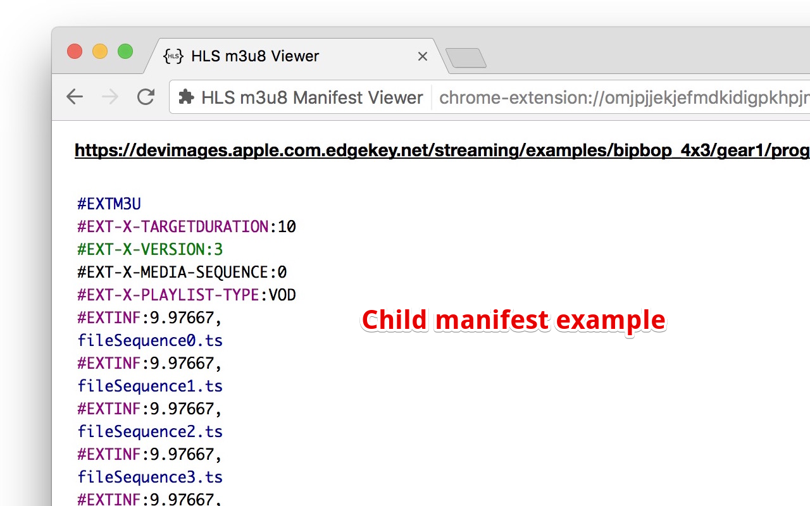Open the fileSequence0.ts segment entry
Image resolution: width=810 pixels, height=506 pixels.
tap(150, 340)
